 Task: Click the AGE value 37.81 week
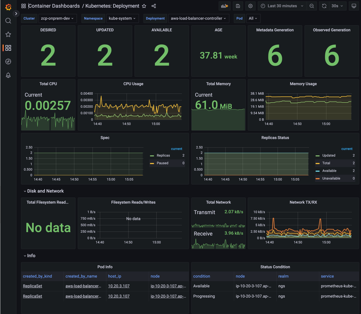click(x=219, y=56)
